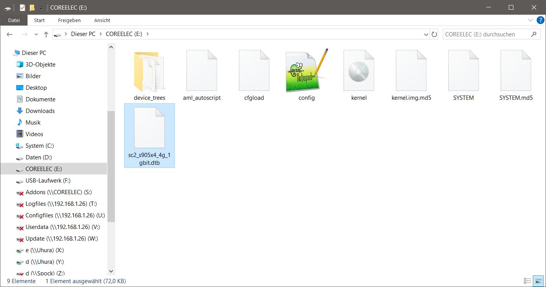
Task: Select the config Notepad++ file icon
Action: click(x=307, y=70)
